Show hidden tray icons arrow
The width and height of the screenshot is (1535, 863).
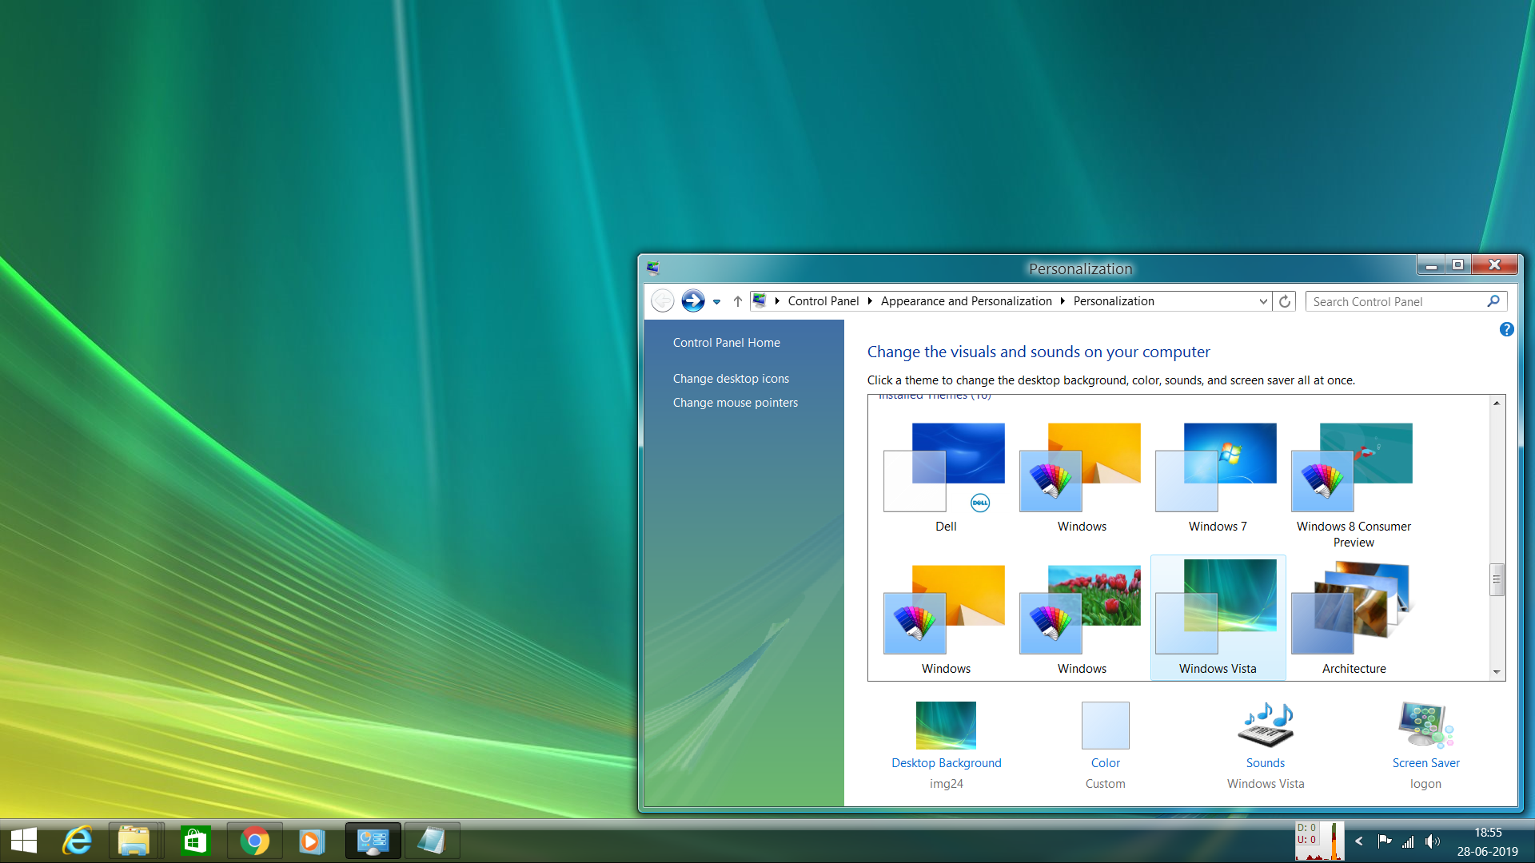(1358, 841)
